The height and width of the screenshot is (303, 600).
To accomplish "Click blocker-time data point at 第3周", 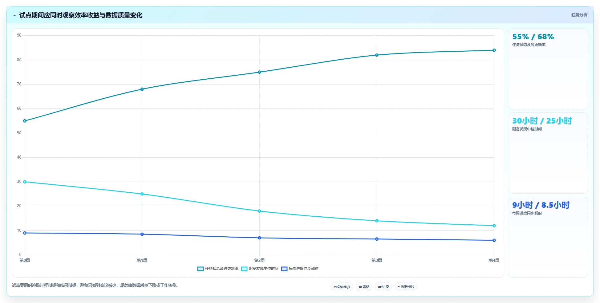I will point(377,221).
